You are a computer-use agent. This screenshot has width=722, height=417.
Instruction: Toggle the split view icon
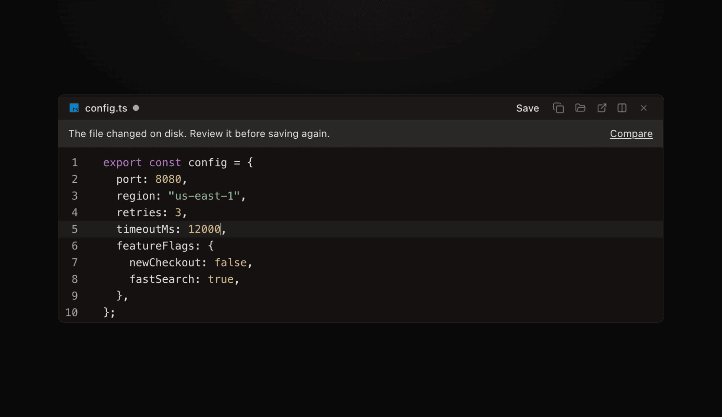[x=622, y=108]
